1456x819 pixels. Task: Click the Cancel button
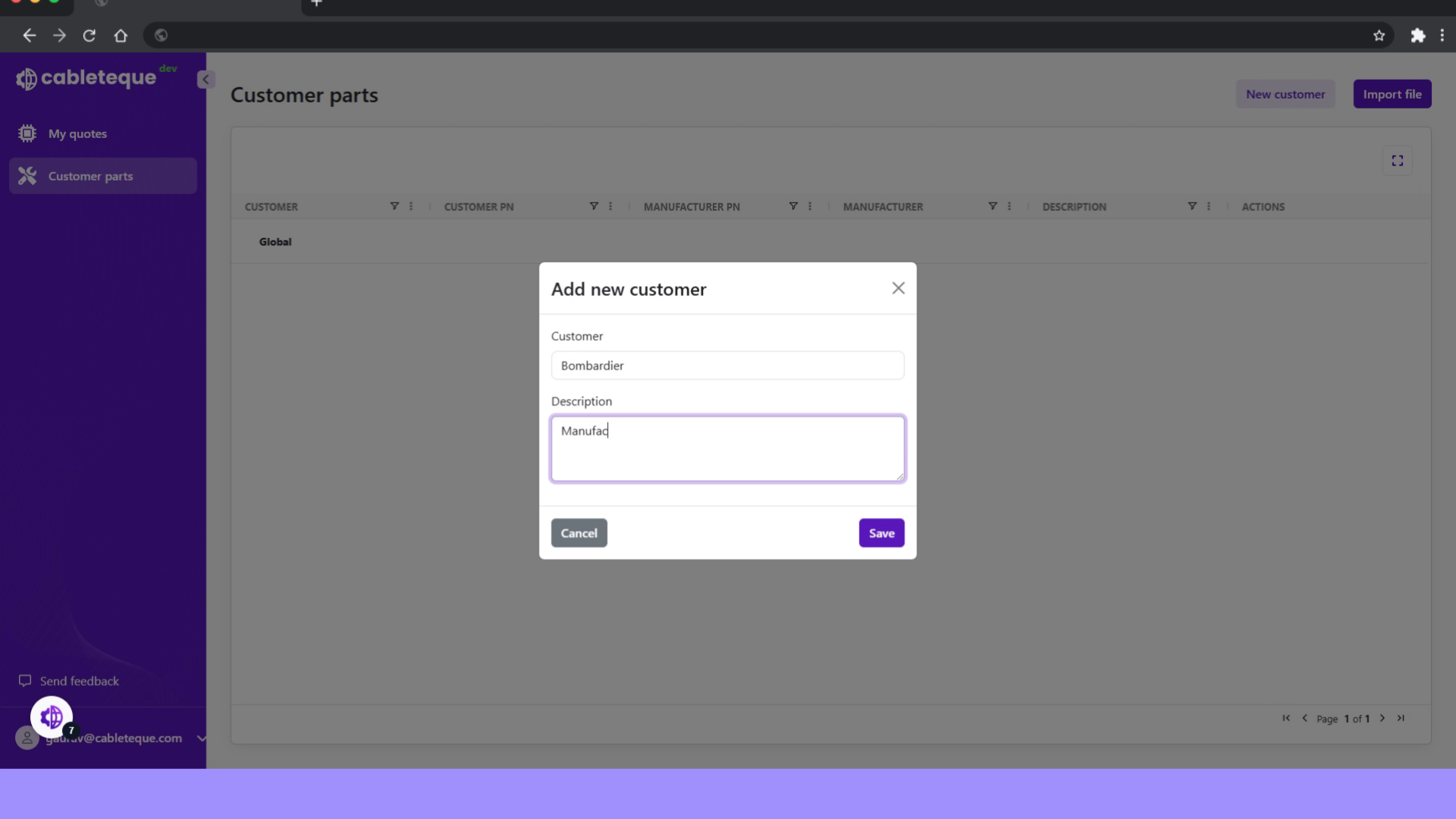tap(579, 533)
